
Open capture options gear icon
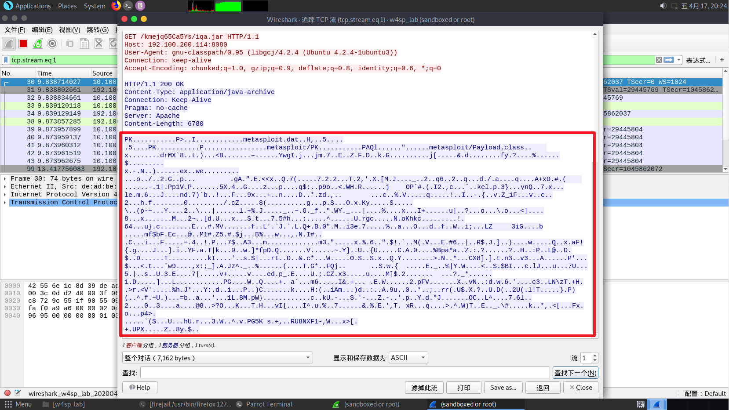pos(52,44)
